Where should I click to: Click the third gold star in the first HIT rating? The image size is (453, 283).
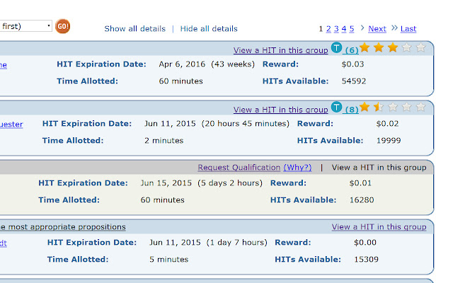point(393,48)
